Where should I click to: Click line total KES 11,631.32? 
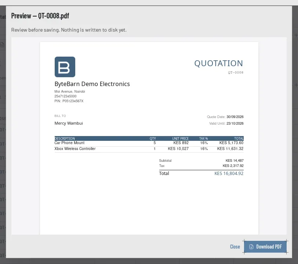click(230, 149)
